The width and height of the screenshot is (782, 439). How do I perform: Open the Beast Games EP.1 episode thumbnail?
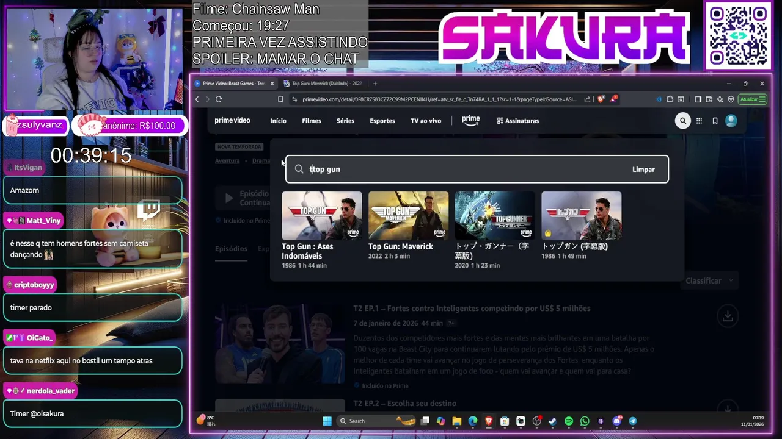pos(280,343)
